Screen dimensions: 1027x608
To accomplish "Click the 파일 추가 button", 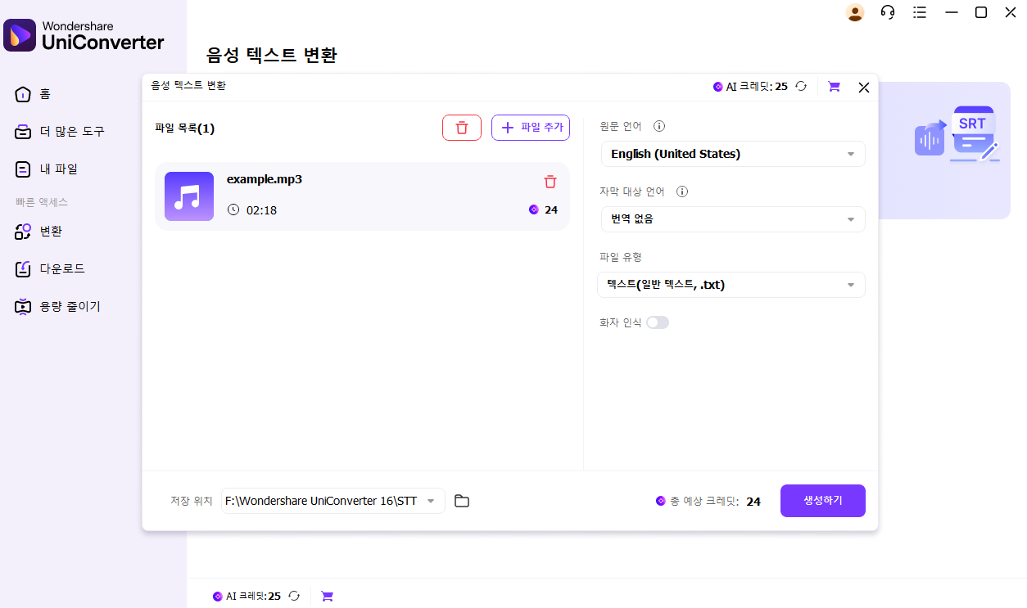I will point(531,128).
